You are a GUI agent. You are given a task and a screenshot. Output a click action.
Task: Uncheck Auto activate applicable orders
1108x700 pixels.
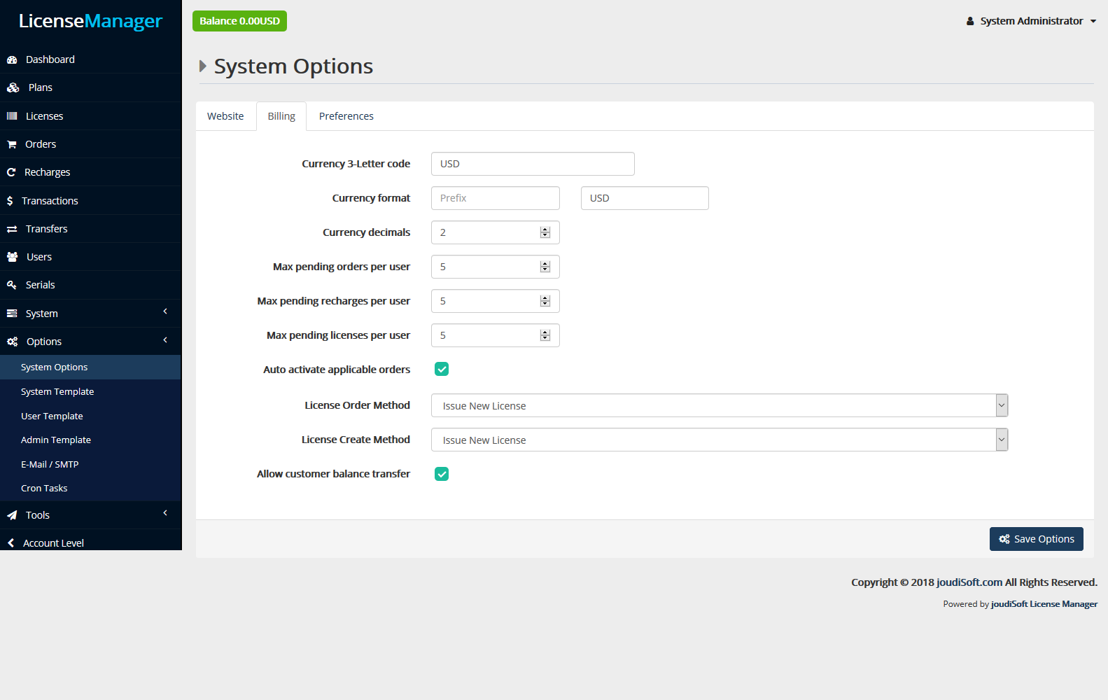442,369
